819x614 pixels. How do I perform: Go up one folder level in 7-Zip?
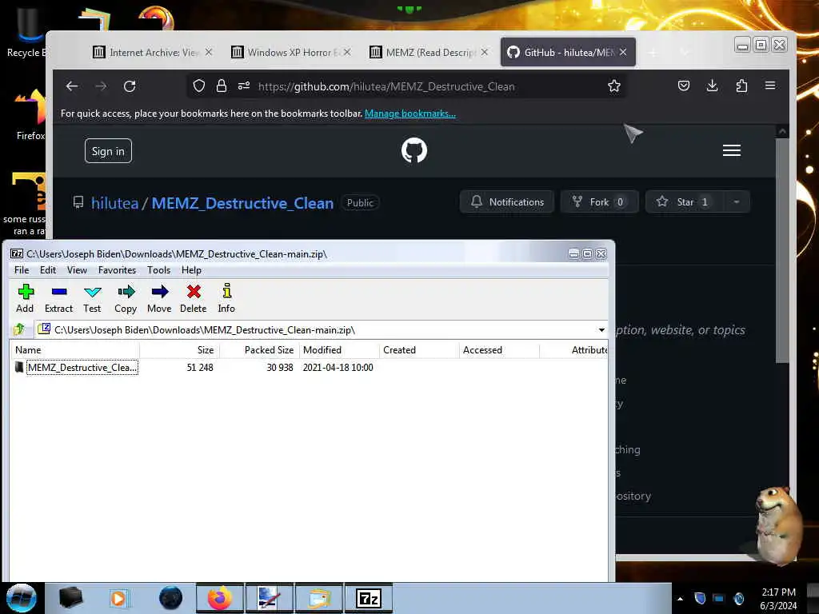pos(19,329)
